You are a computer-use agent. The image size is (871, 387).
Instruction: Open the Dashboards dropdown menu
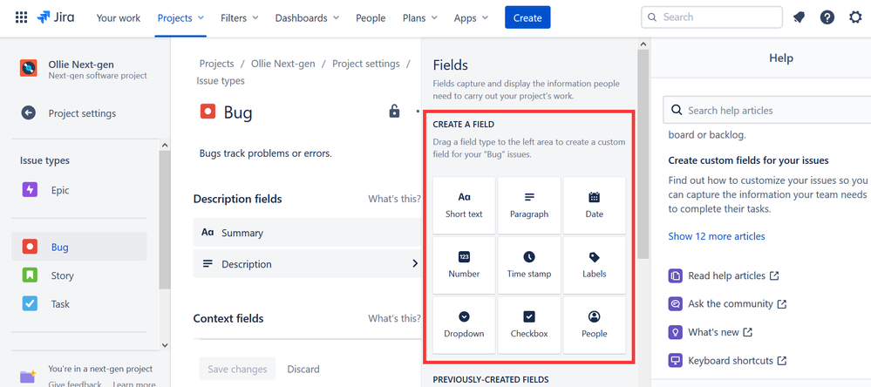pos(307,17)
